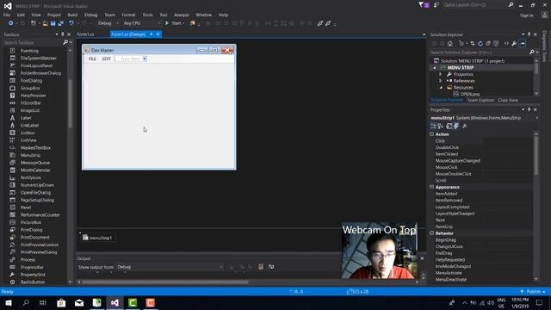This screenshot has height=310, width=551.
Task: Click the ItemClicked event in Properties
Action: click(x=447, y=154)
